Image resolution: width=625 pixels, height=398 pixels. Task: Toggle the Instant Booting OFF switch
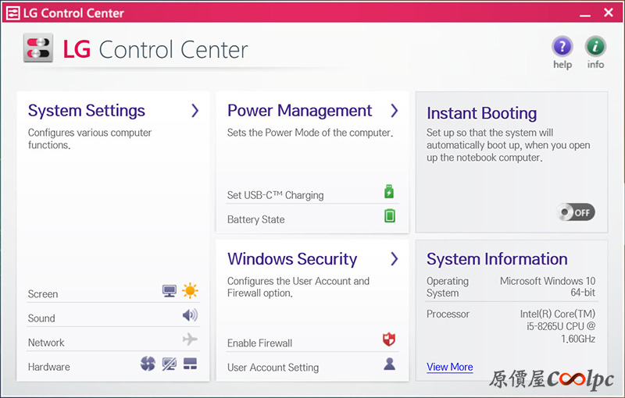point(576,212)
